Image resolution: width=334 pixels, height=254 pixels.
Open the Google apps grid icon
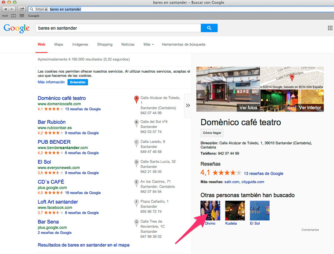(330, 28)
